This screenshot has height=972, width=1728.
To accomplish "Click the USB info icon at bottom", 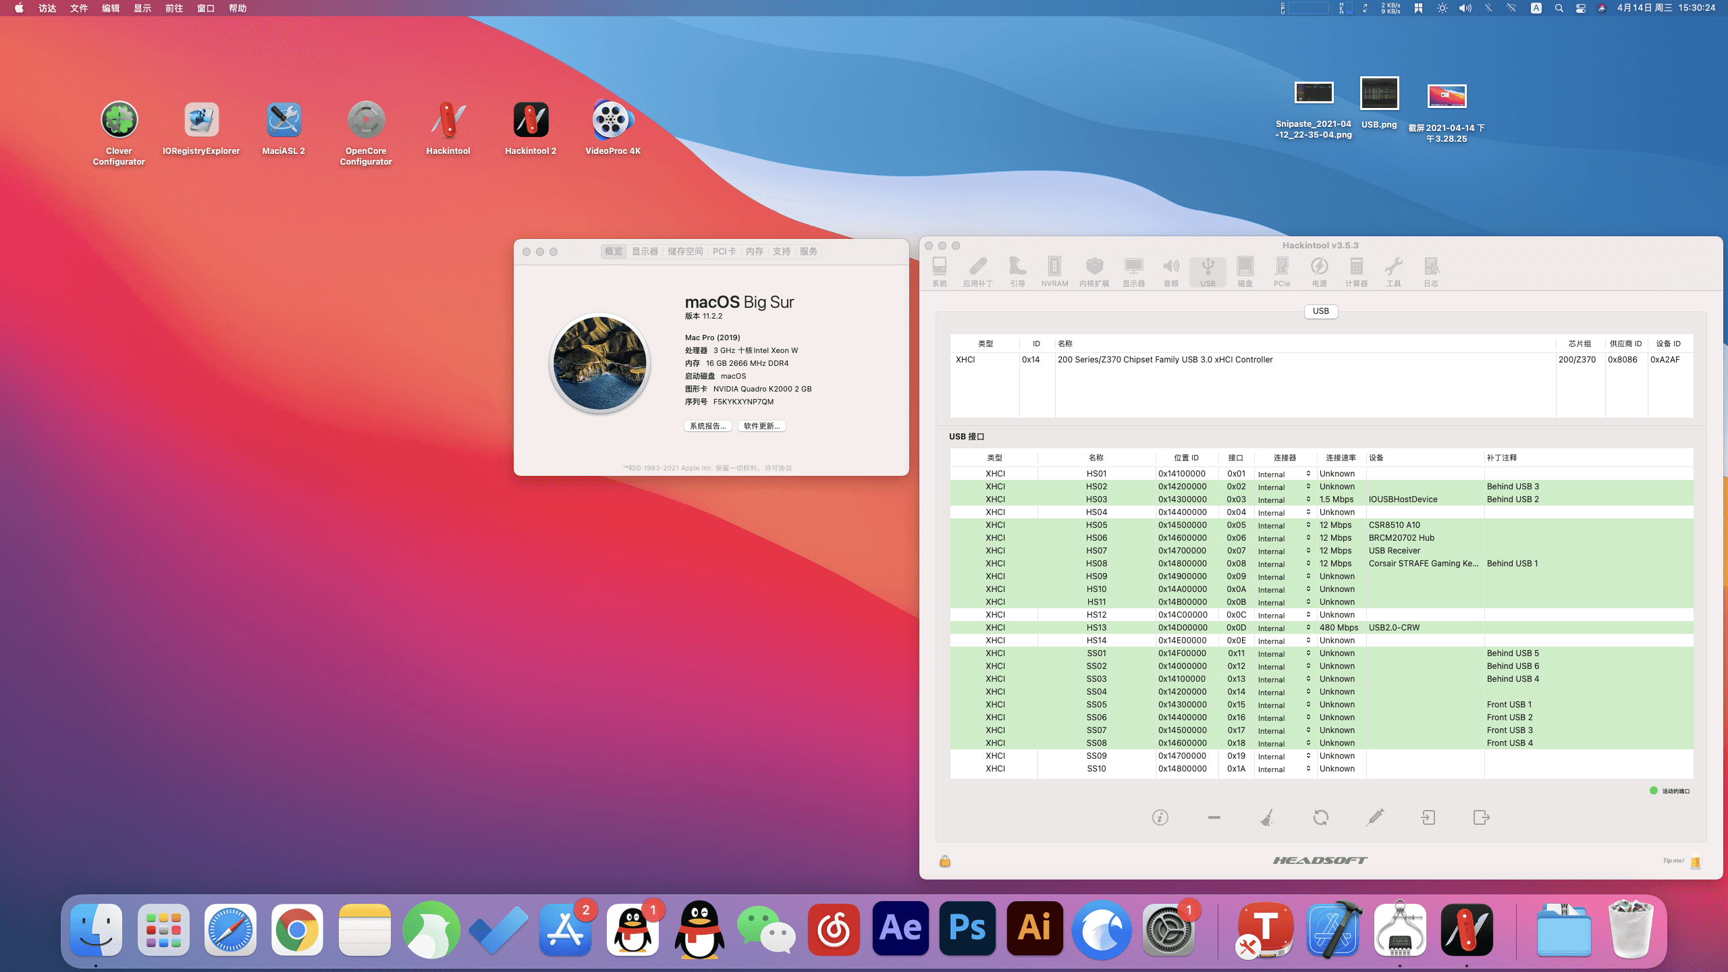I will pos(1160,817).
